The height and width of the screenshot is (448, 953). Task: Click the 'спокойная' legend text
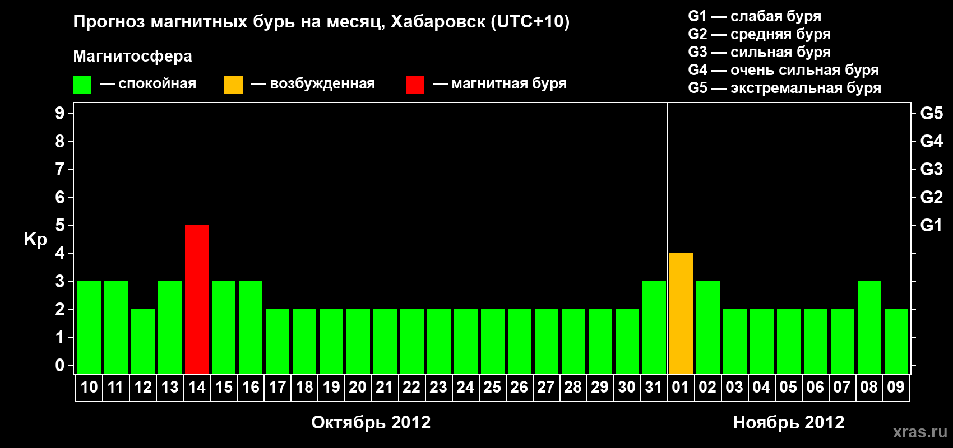(158, 84)
